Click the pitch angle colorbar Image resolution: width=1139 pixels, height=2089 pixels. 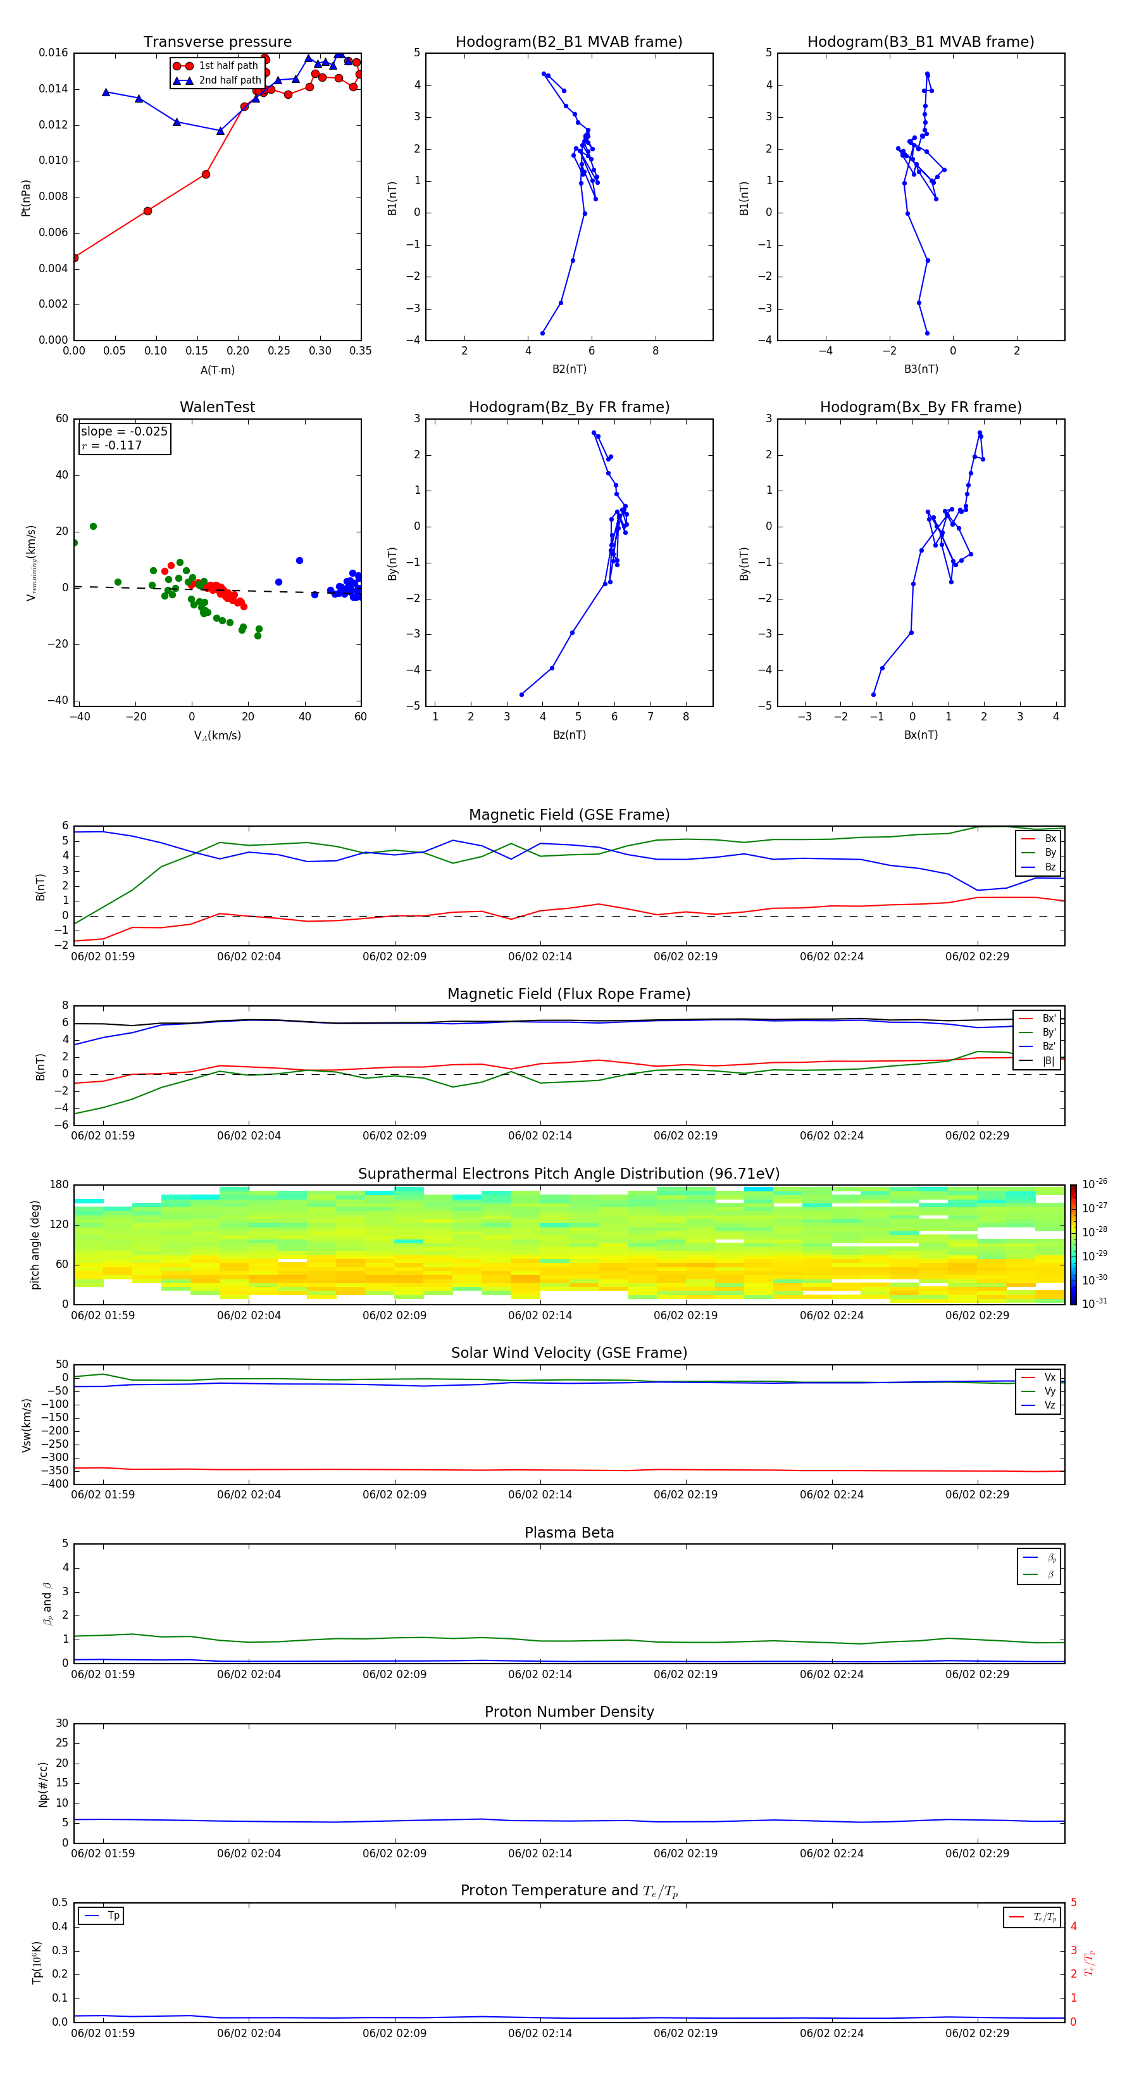[1073, 1245]
